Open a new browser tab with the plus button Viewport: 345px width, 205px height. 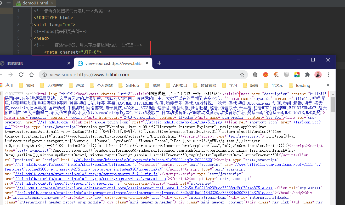[159, 63]
